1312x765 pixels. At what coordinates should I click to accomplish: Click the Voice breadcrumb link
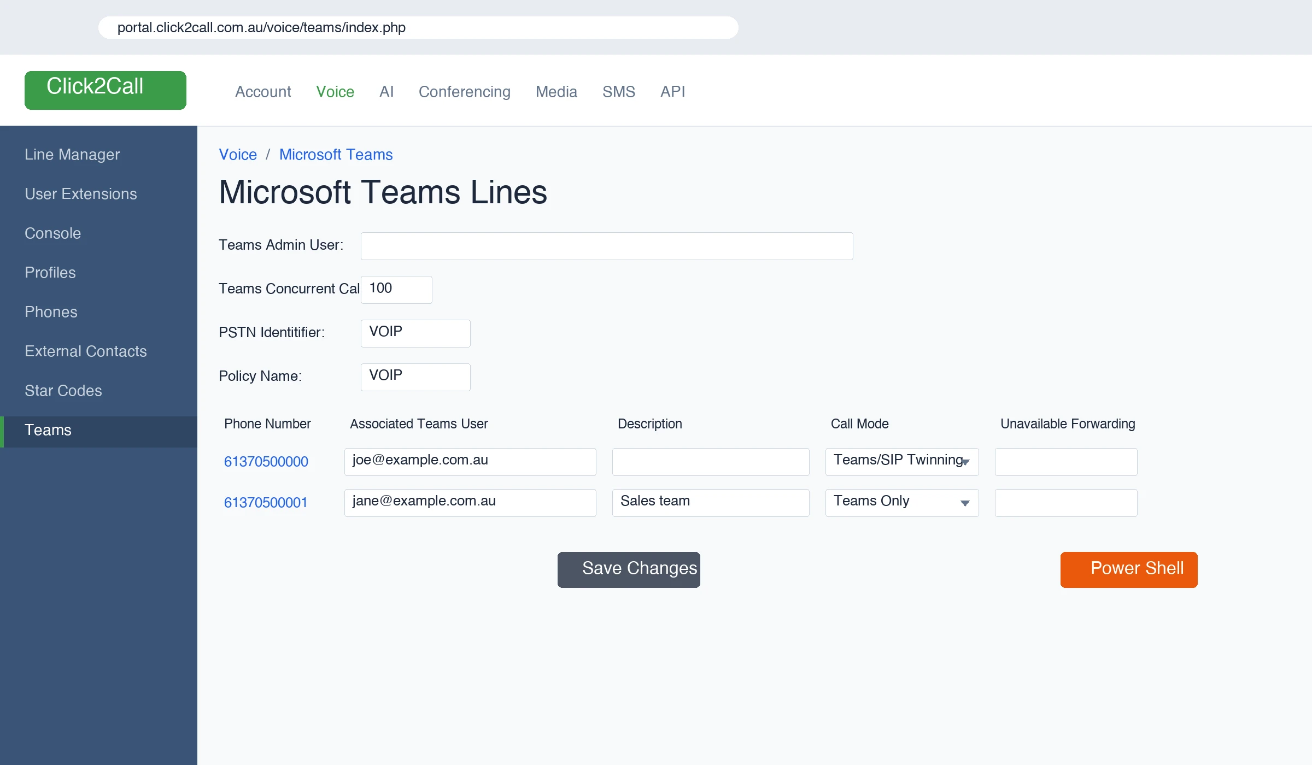(x=238, y=155)
